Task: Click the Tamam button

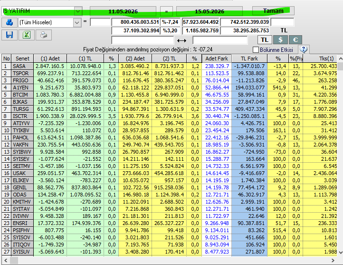Action: [x=273, y=11]
